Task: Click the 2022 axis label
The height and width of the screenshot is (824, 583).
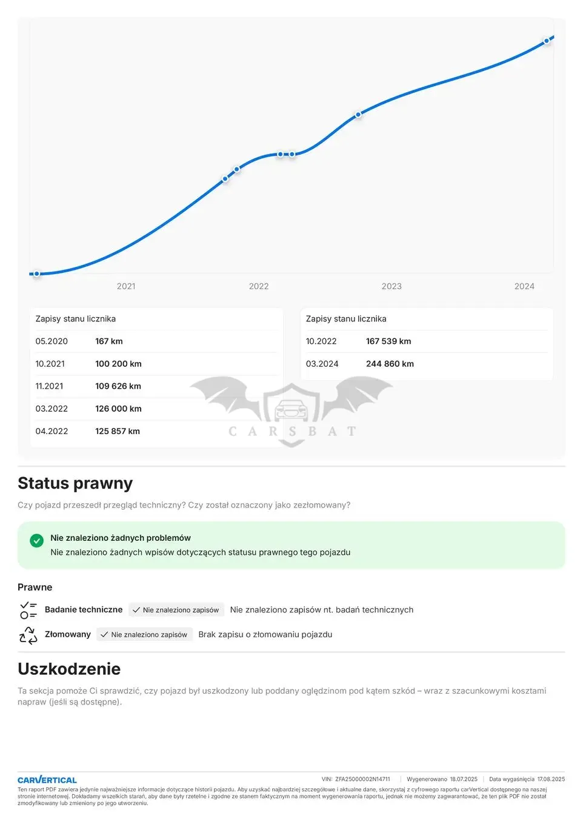Action: [259, 286]
